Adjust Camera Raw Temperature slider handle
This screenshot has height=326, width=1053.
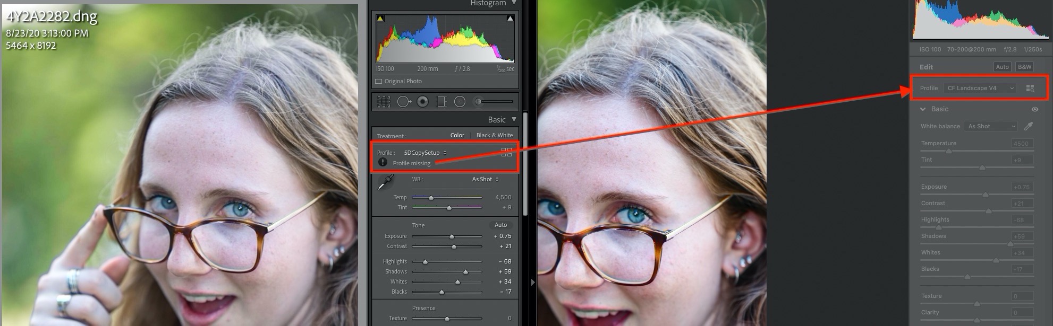tap(949, 151)
